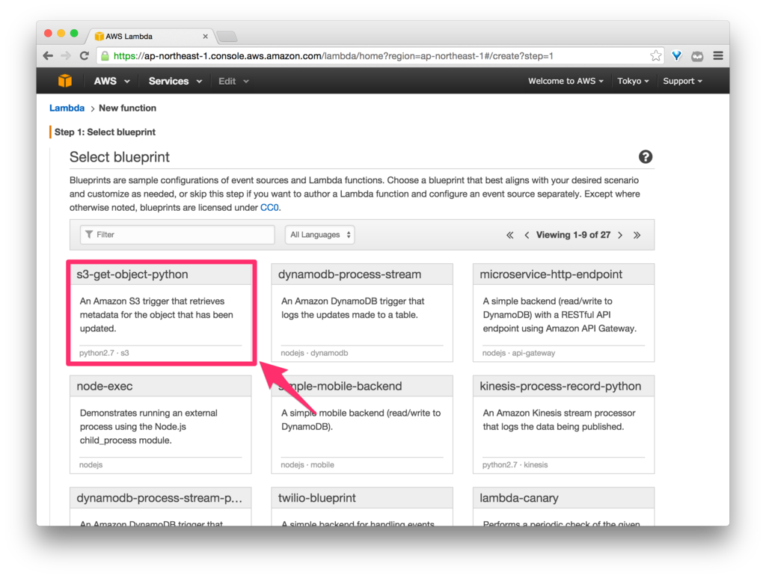Image resolution: width=766 pixels, height=578 pixels.
Task: Click the 'New function' breadcrumb text
Action: (x=127, y=108)
